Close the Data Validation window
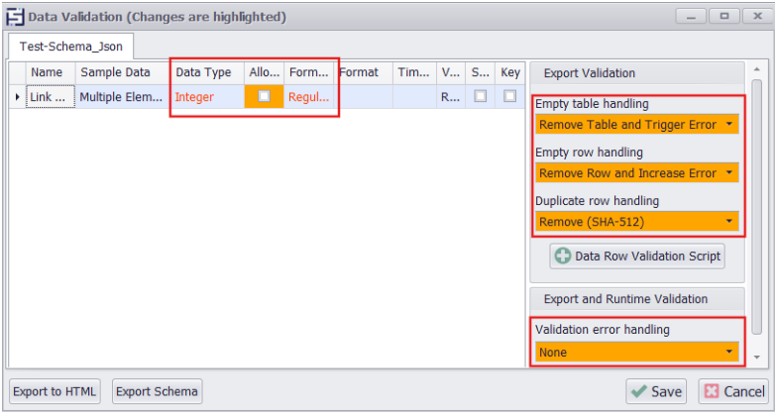Viewport: 776px width, 413px height. tap(755, 16)
